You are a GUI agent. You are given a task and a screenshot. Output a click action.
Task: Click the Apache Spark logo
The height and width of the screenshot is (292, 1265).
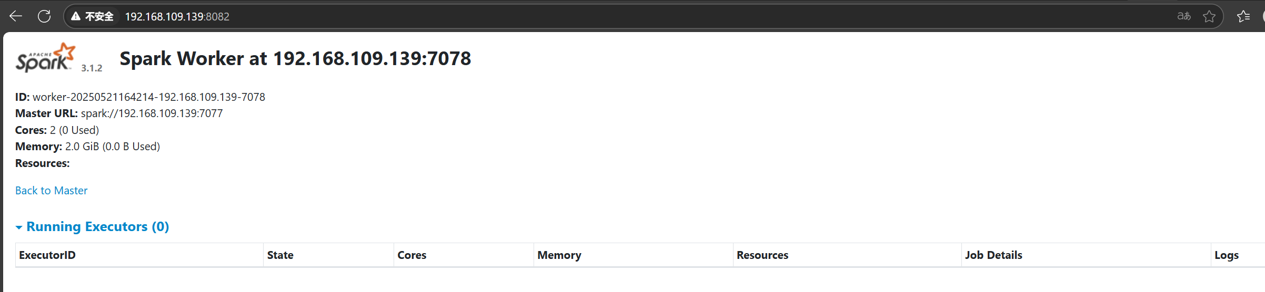(x=45, y=58)
